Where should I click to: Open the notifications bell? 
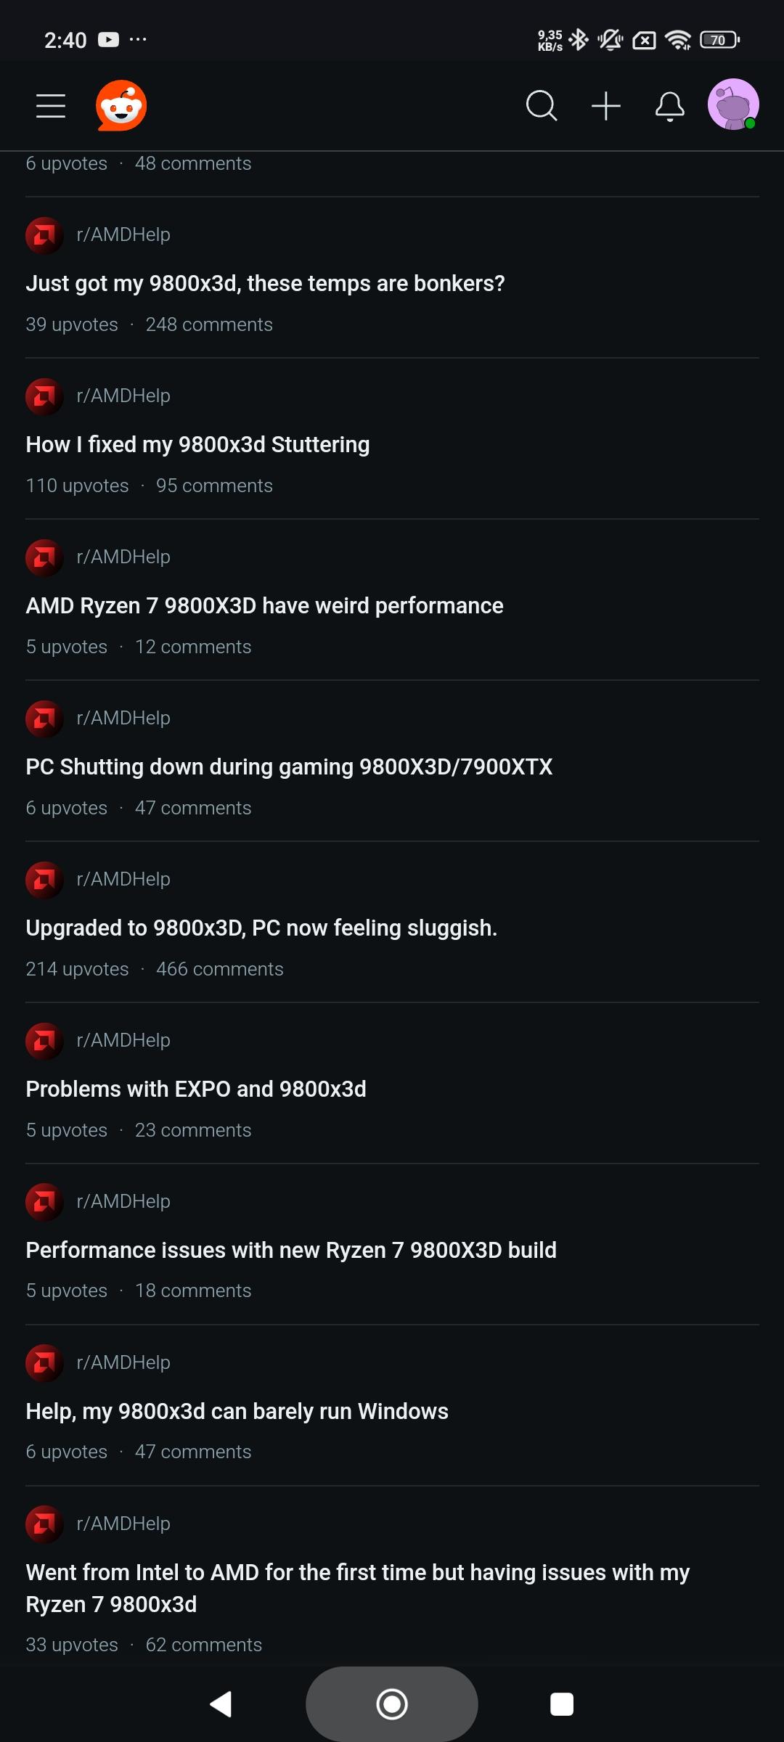pos(669,106)
